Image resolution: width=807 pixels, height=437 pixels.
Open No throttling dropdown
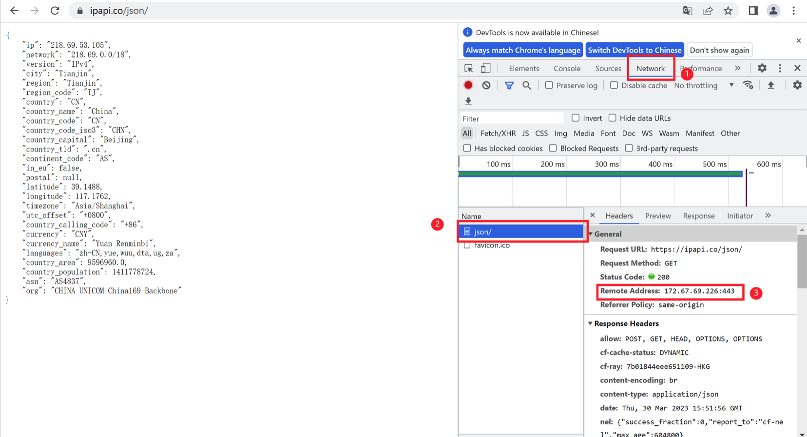point(704,86)
